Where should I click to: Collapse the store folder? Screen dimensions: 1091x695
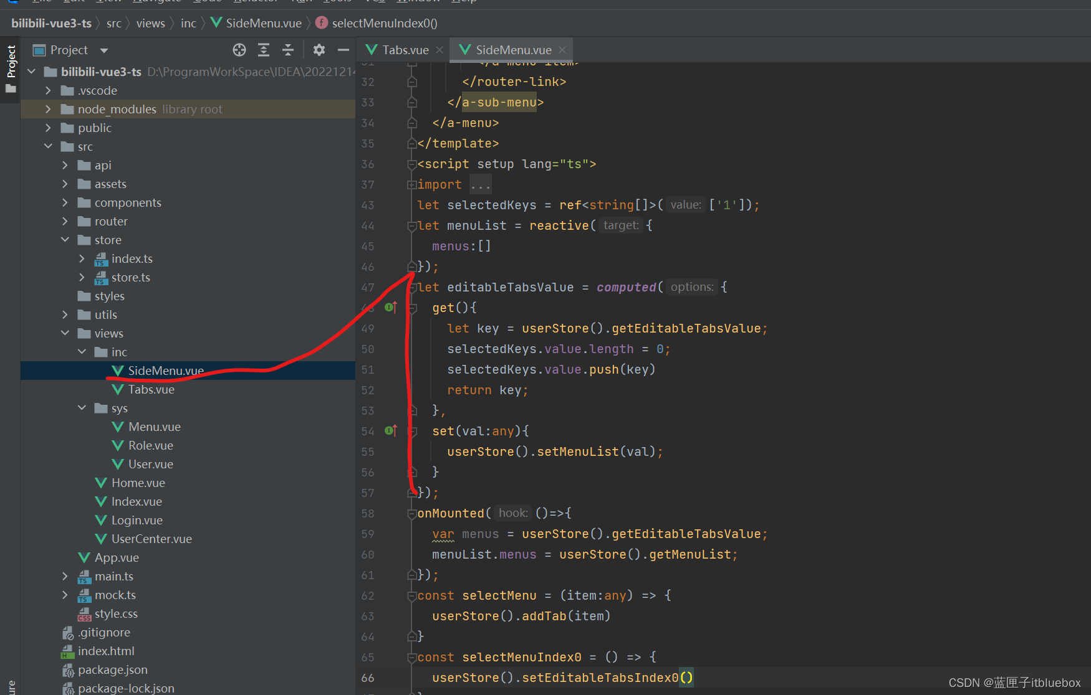[x=65, y=240]
